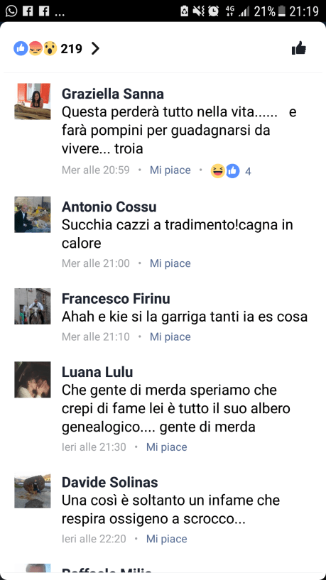Tap Mi piace under Francesco Firinu's comment
Viewport: 326px width, 580px height.
tap(170, 336)
